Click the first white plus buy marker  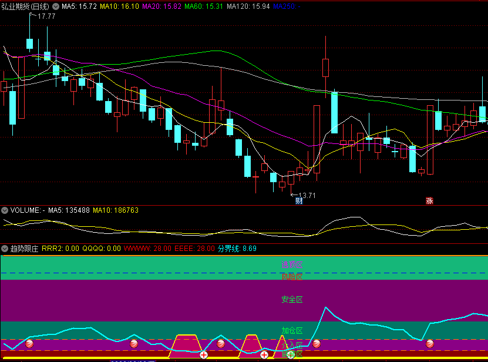[204, 355]
